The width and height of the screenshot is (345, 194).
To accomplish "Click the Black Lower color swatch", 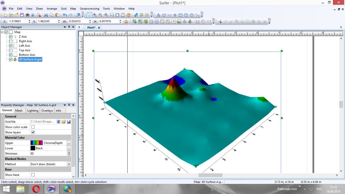I will pyautogui.click(x=33, y=148).
